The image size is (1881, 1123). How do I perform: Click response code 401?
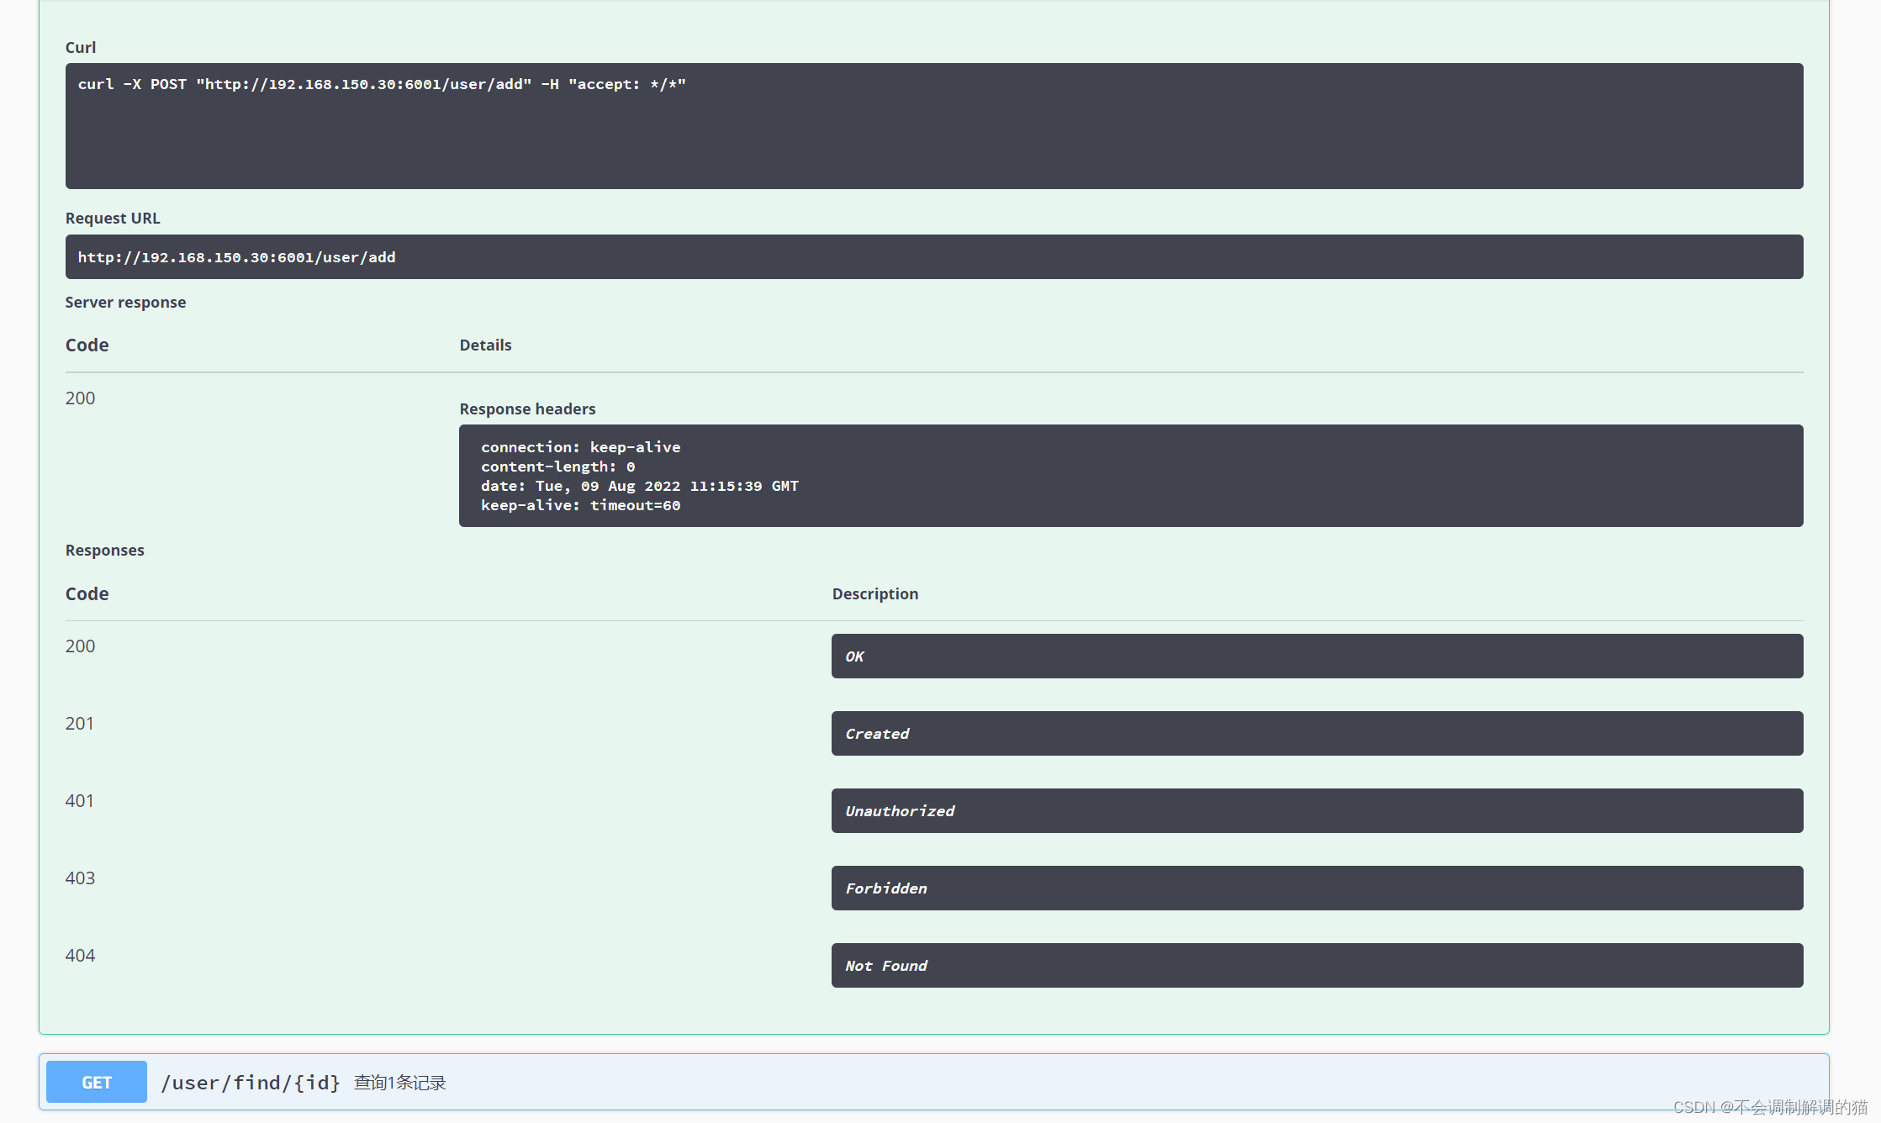point(80,800)
